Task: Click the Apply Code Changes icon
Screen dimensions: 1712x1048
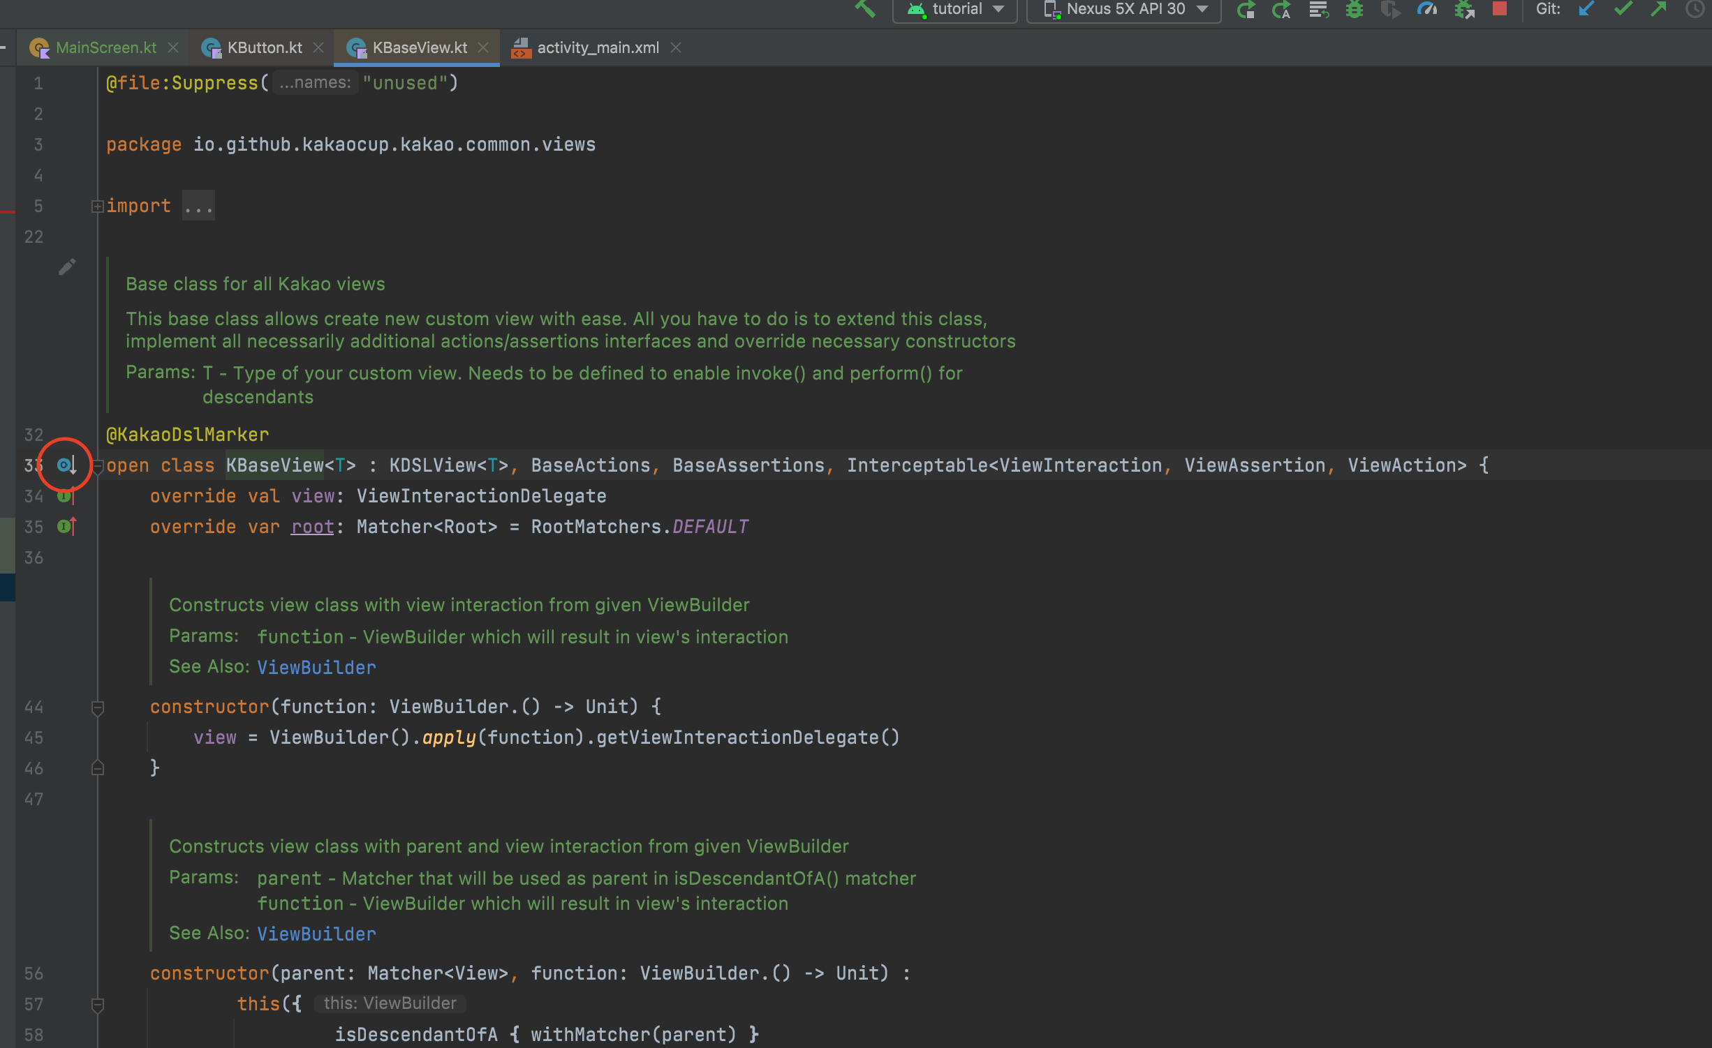Action: [1319, 10]
